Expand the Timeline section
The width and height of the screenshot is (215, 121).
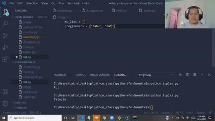(x=21, y=108)
